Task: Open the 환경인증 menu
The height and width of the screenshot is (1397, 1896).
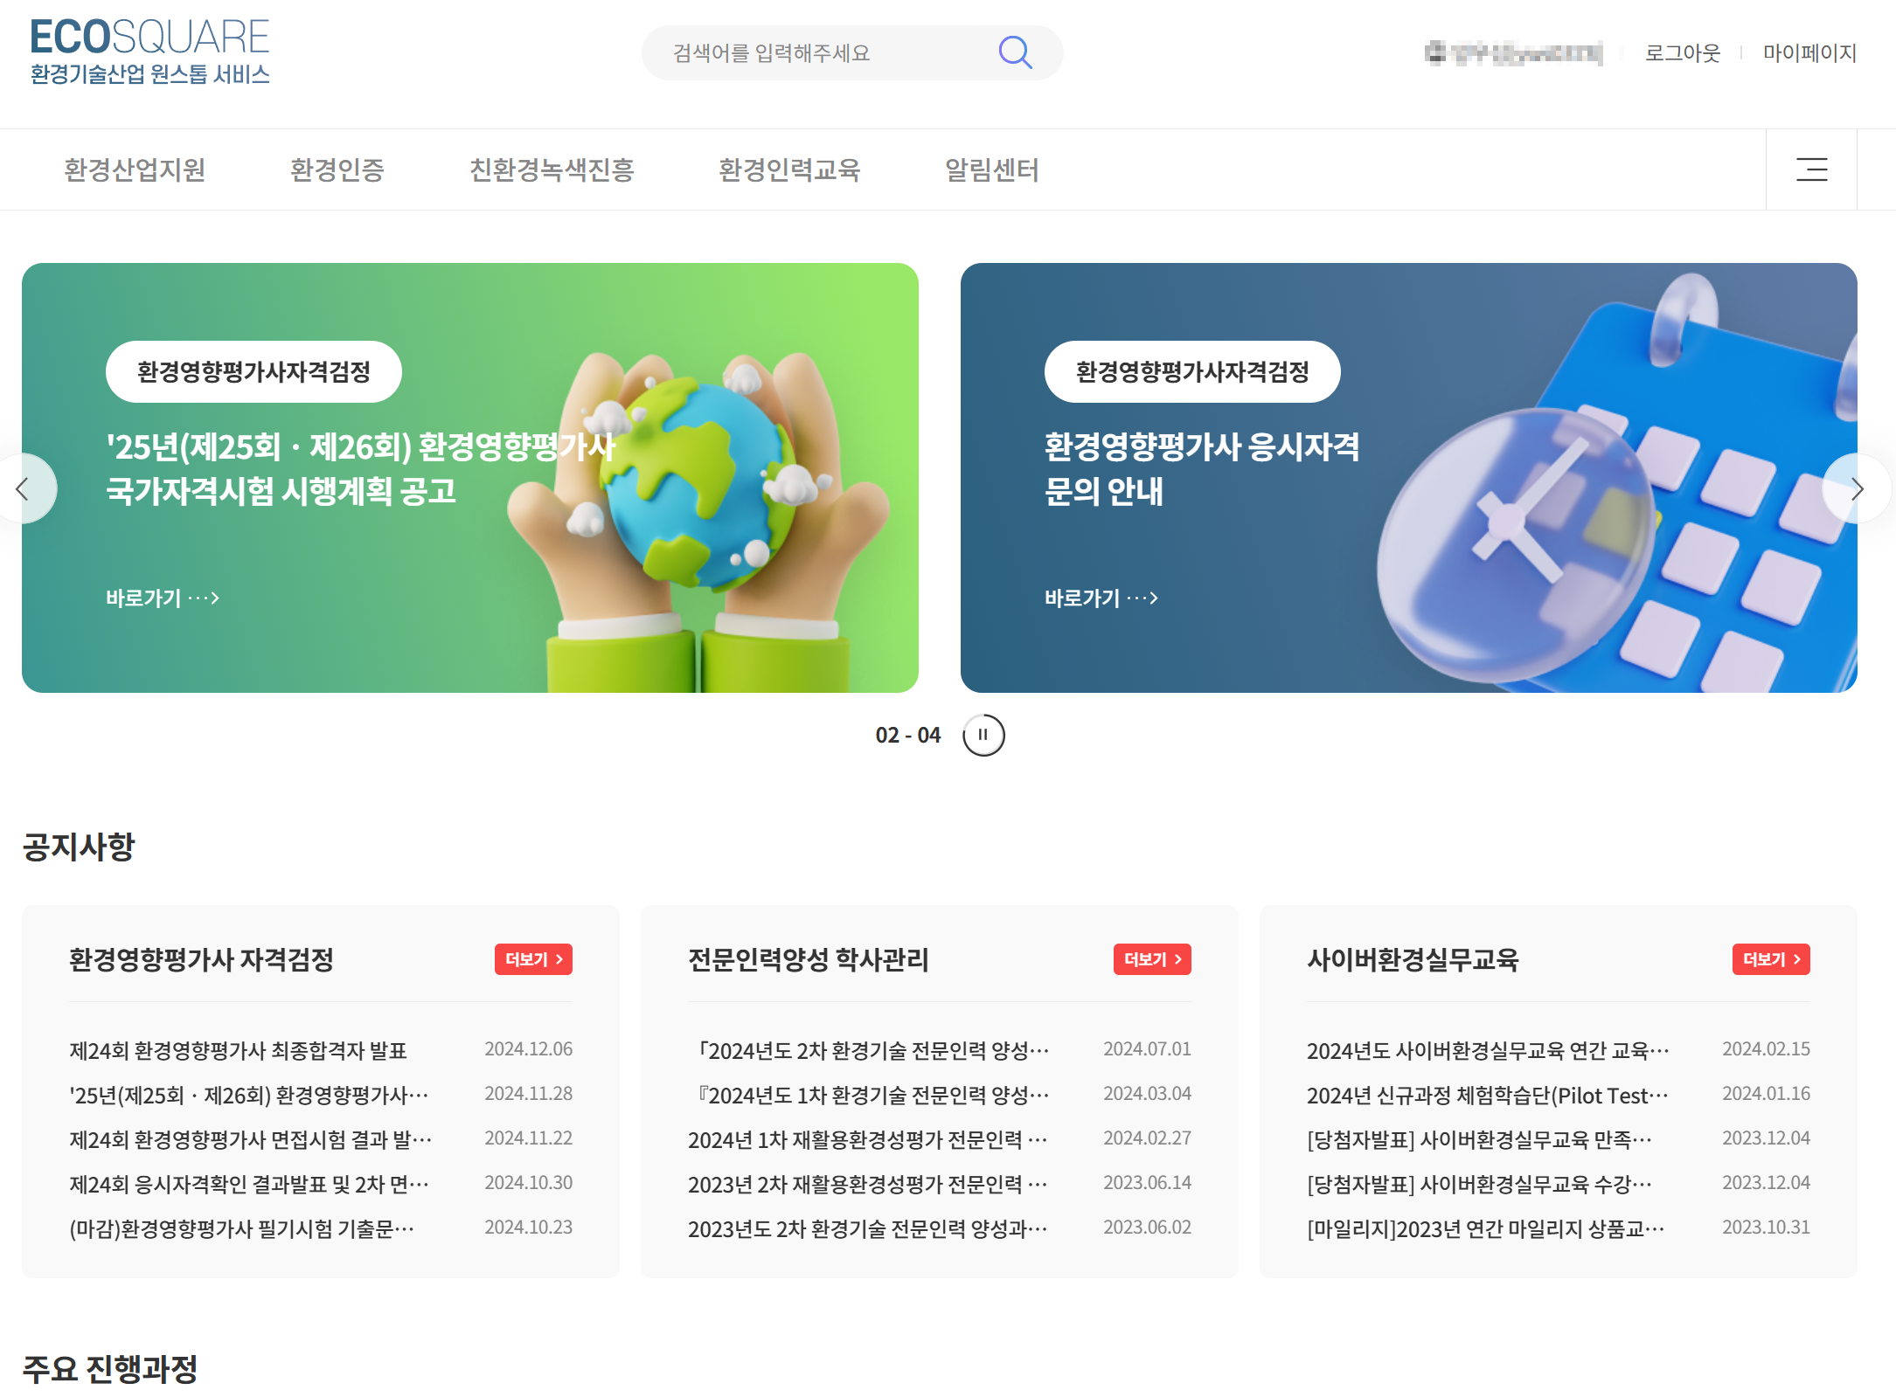Action: (x=337, y=169)
